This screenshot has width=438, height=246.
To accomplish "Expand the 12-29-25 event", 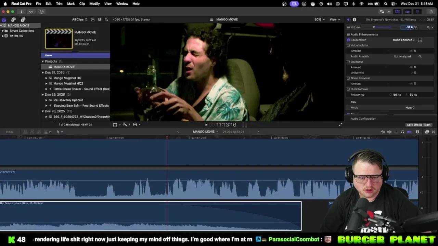I will click(x=3, y=36).
